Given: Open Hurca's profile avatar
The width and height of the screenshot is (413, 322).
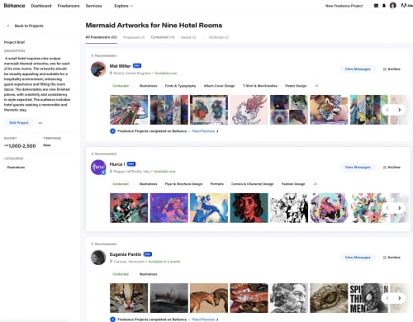Looking at the screenshot, I should point(98,168).
